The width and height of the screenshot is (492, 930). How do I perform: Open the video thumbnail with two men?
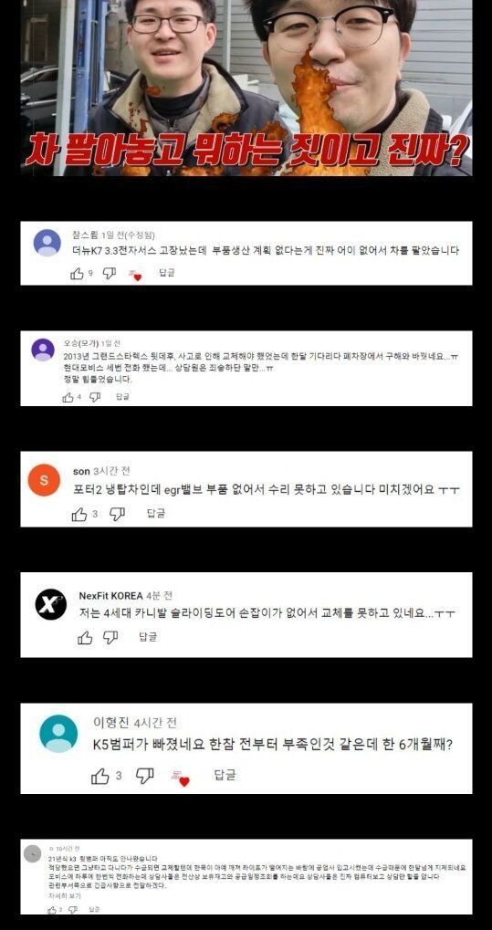pyautogui.click(x=246, y=88)
